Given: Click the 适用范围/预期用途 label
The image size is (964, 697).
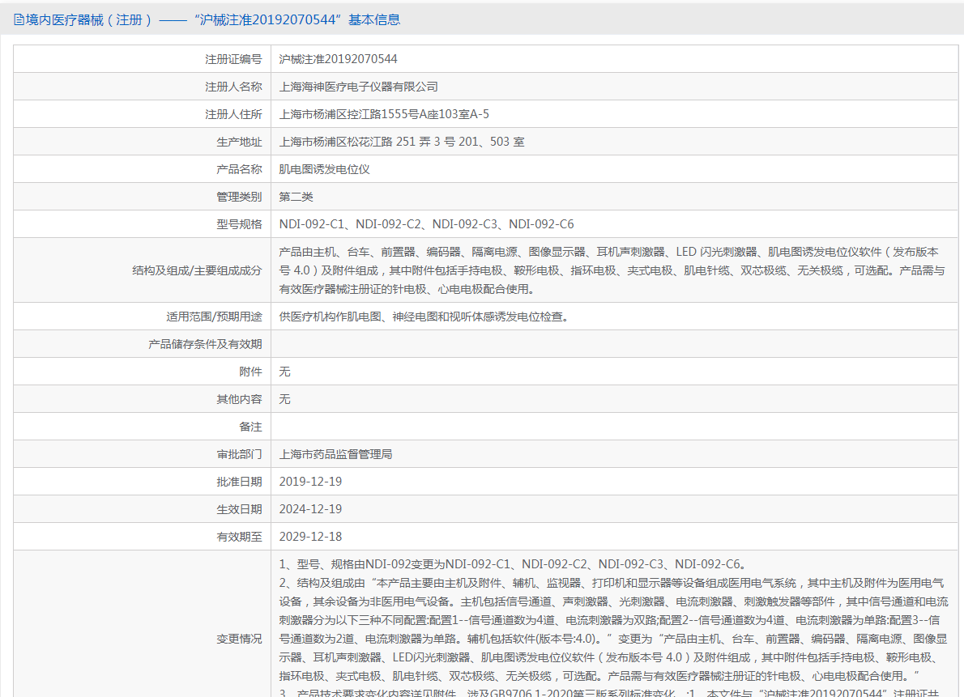Looking at the screenshot, I should click(214, 317).
